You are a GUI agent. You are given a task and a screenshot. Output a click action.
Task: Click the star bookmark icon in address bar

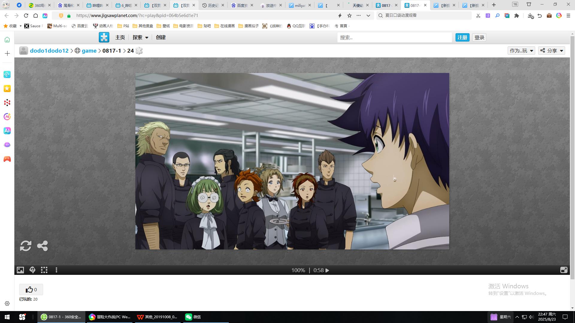[349, 16]
